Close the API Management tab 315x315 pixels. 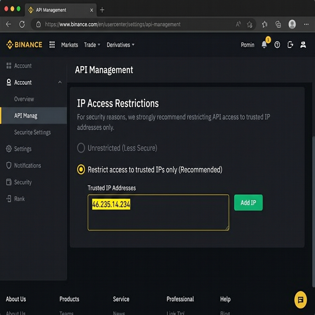click(x=92, y=10)
